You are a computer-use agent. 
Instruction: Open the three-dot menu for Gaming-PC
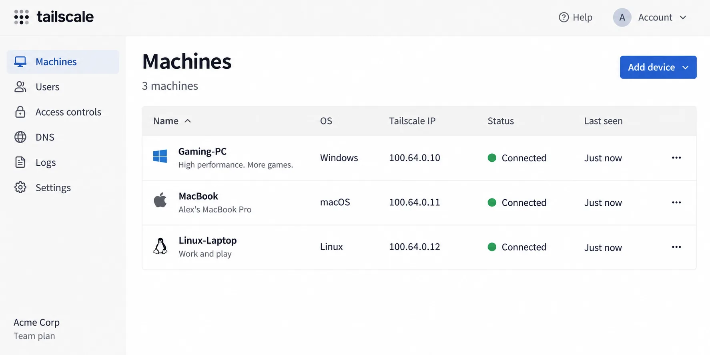676,158
